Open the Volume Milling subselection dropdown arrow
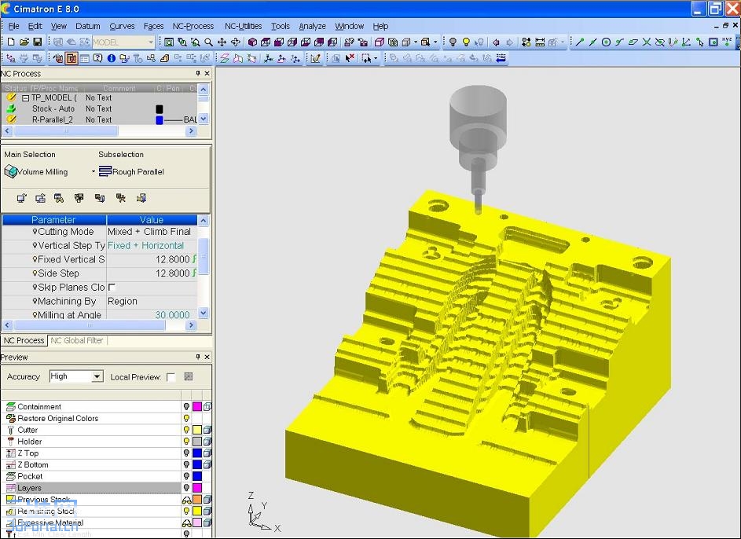Screen dimensions: 741x539 pyautogui.click(x=94, y=171)
